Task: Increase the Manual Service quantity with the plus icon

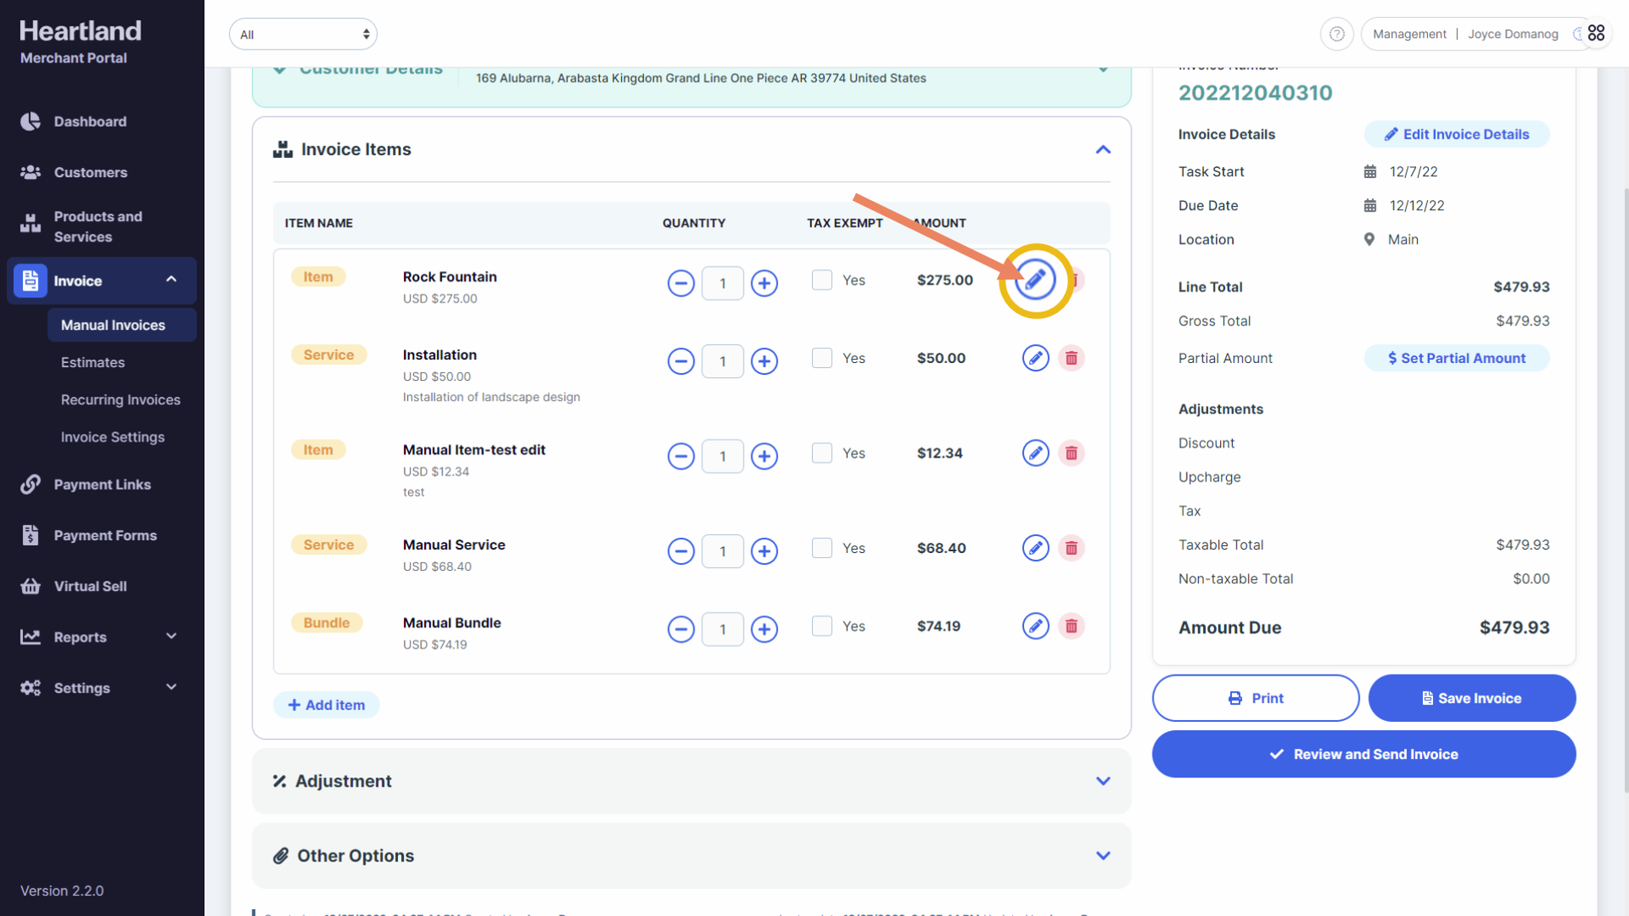Action: pyautogui.click(x=764, y=551)
